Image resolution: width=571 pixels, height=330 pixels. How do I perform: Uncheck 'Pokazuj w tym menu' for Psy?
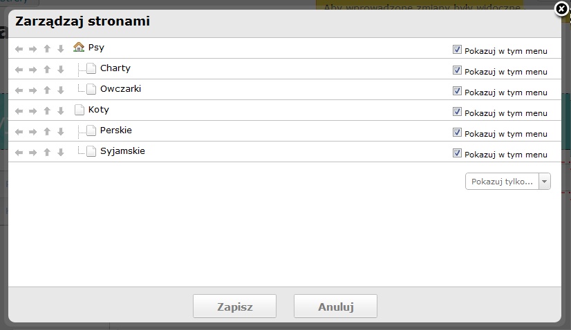click(x=457, y=50)
